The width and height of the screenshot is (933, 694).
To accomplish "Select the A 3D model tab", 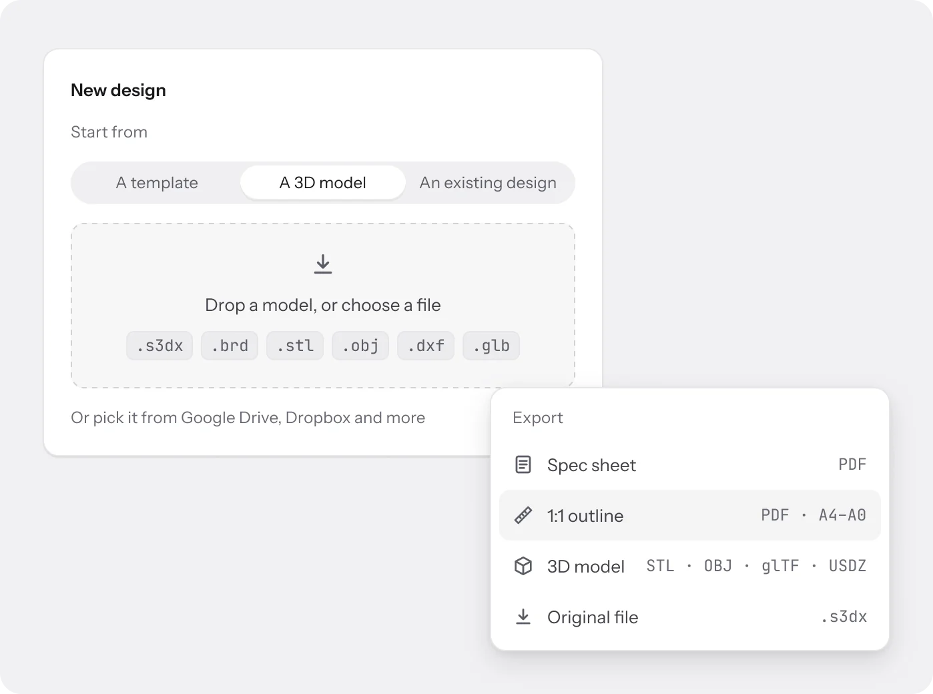I will (x=323, y=183).
